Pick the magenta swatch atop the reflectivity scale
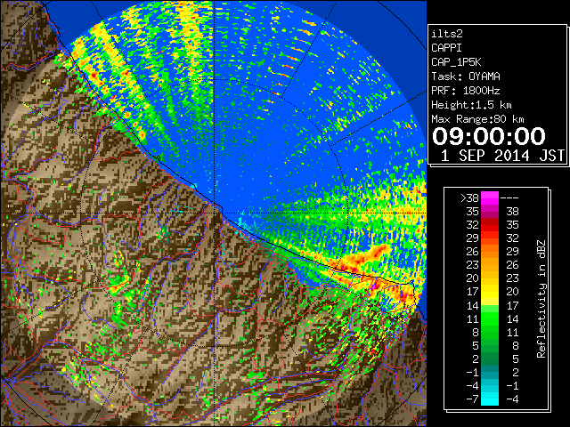570x427 pixels. [490, 197]
